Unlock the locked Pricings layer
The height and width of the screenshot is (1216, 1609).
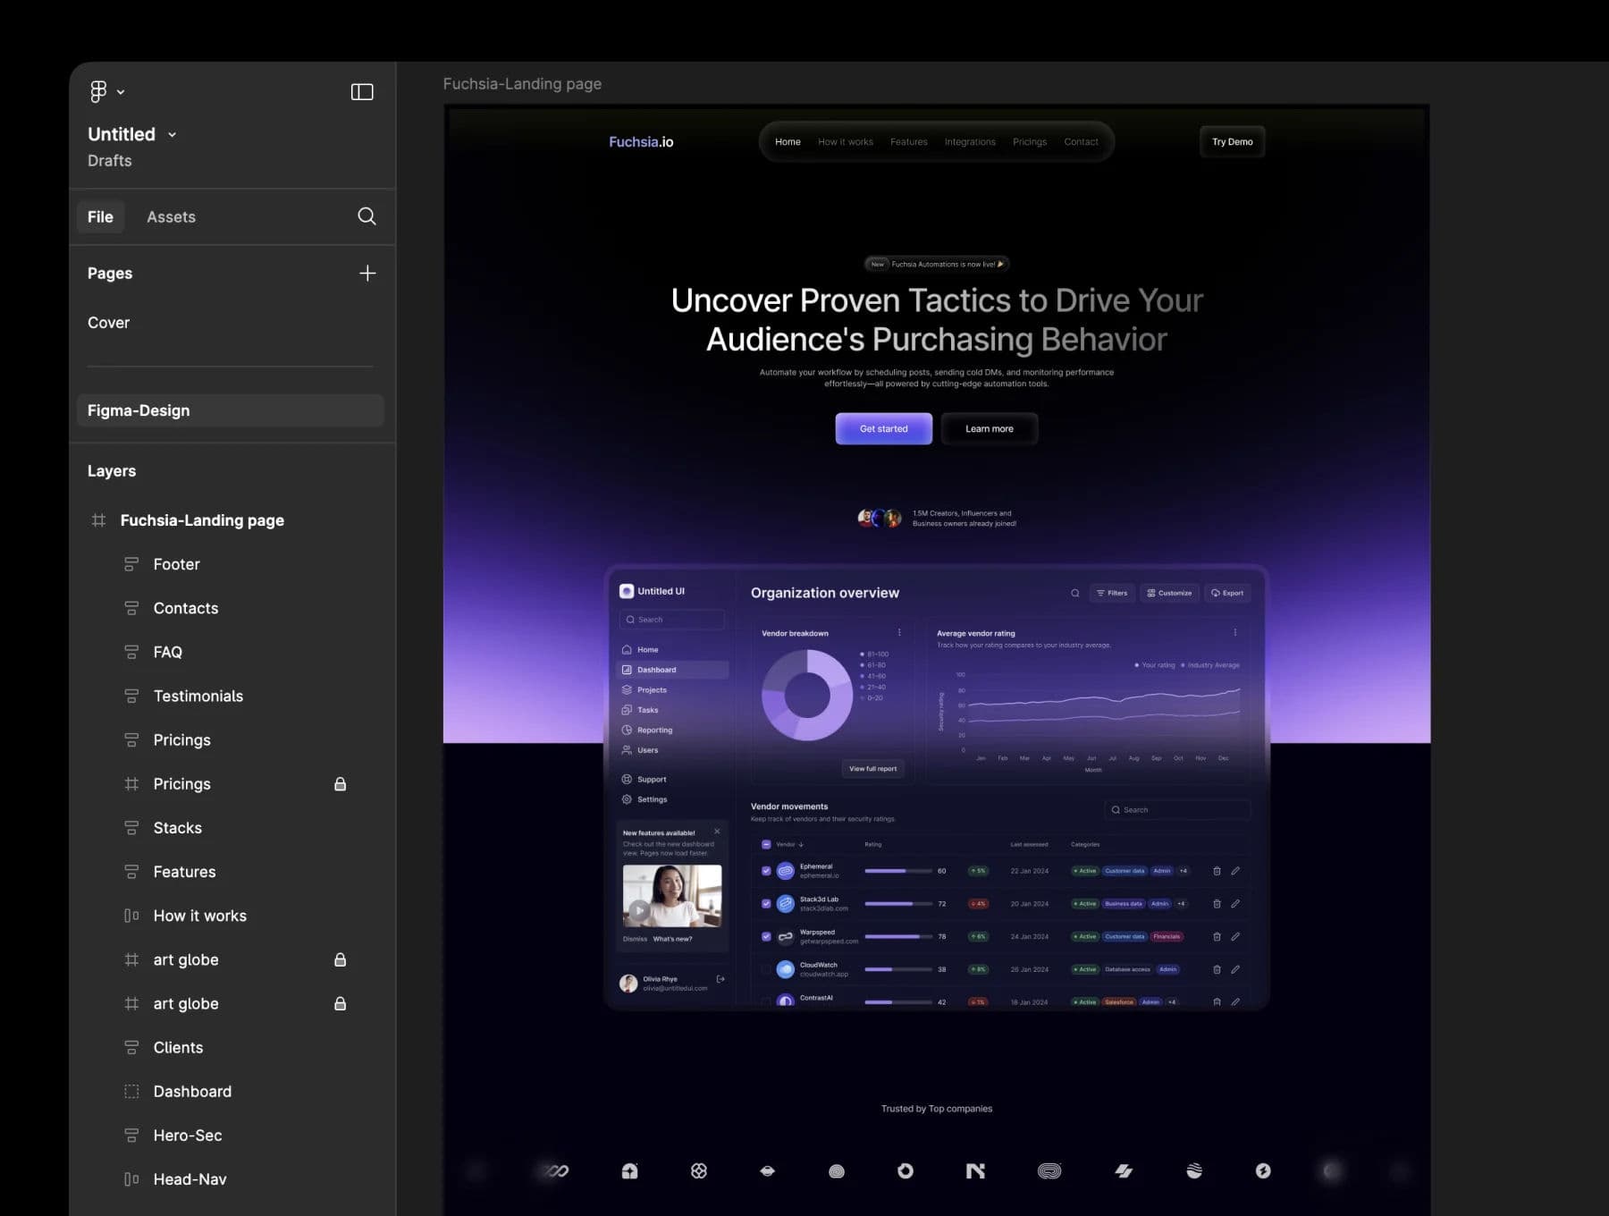340,784
